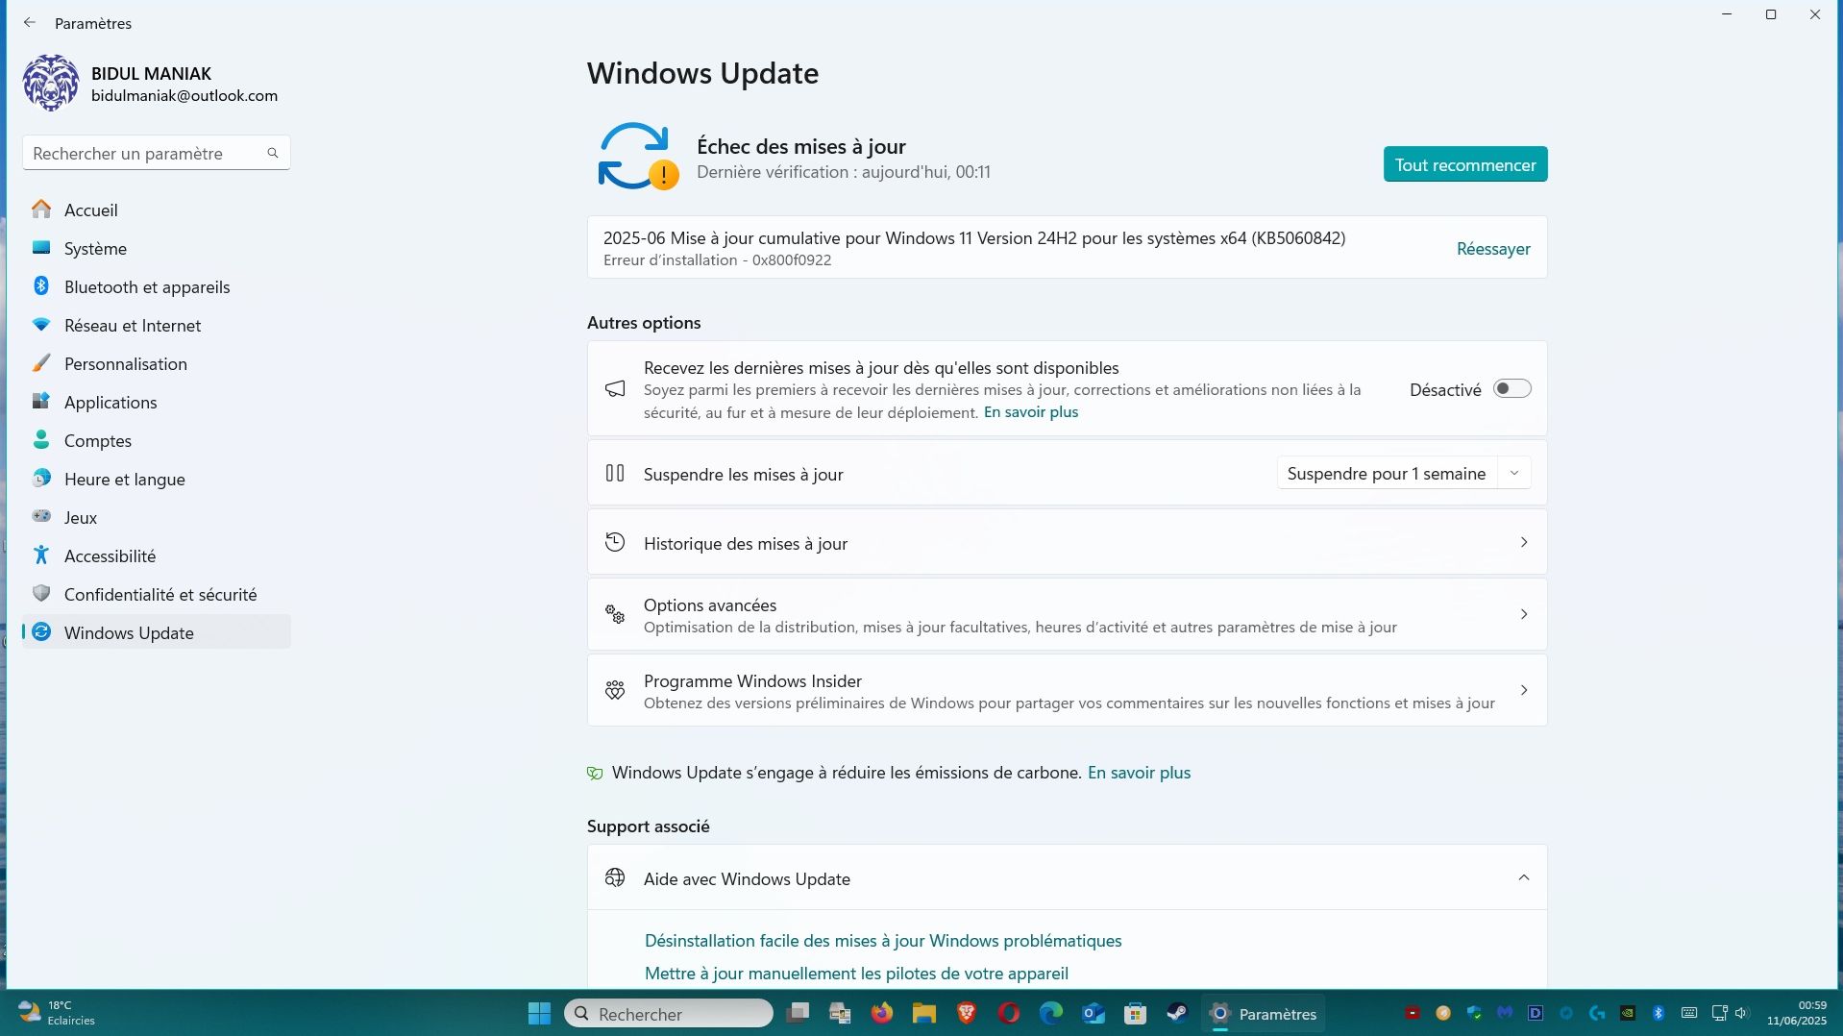Select Comptes in the sidebar

(156, 440)
